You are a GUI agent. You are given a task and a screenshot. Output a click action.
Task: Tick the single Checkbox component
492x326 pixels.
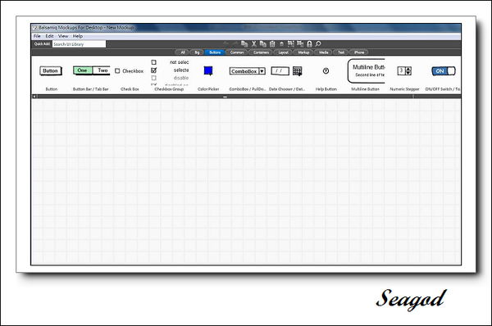pos(117,71)
